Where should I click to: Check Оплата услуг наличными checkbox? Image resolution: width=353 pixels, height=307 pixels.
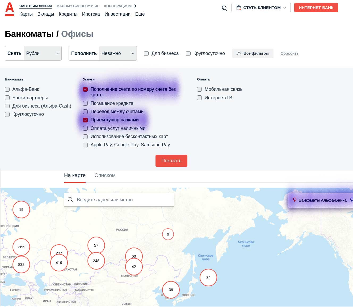coord(85,128)
